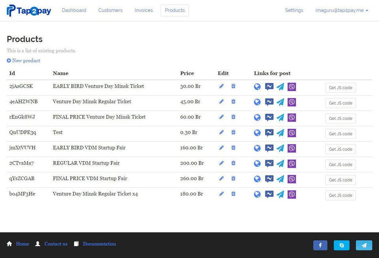Click the Facebook icon in the footer

point(320,245)
